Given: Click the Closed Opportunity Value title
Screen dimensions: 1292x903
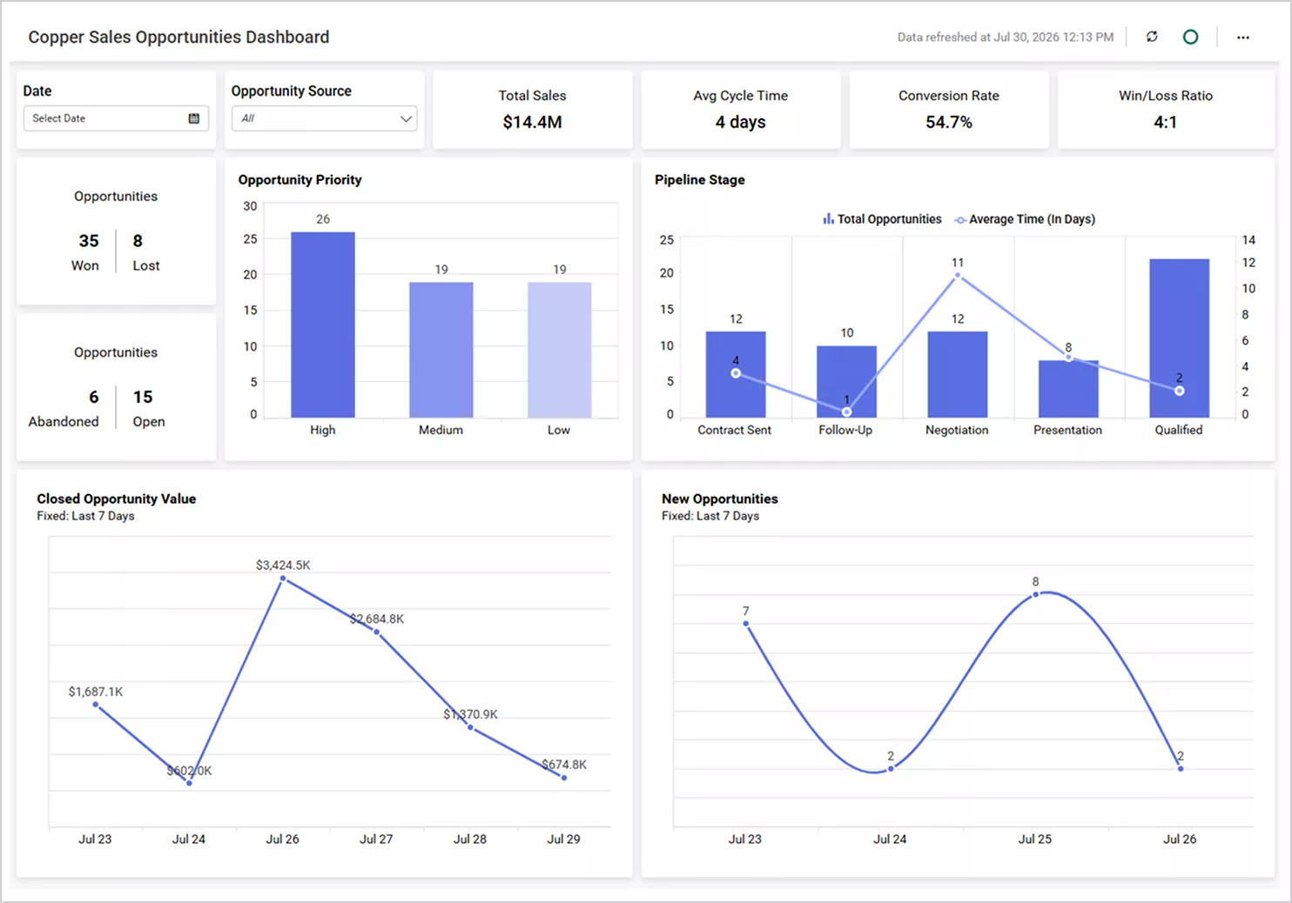Looking at the screenshot, I should tap(116, 498).
